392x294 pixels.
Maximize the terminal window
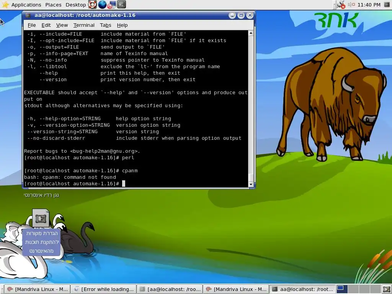tap(241, 15)
